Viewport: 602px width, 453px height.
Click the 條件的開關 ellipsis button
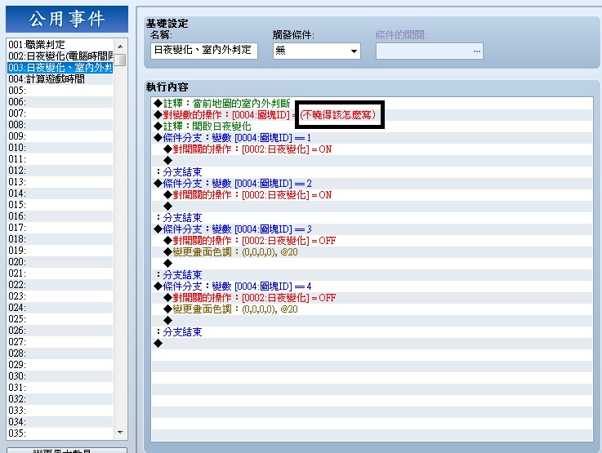click(477, 51)
